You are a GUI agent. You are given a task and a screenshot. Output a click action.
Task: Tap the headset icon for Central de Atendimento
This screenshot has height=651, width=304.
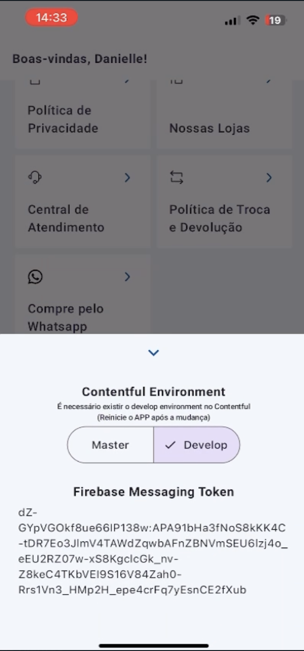coord(35,178)
